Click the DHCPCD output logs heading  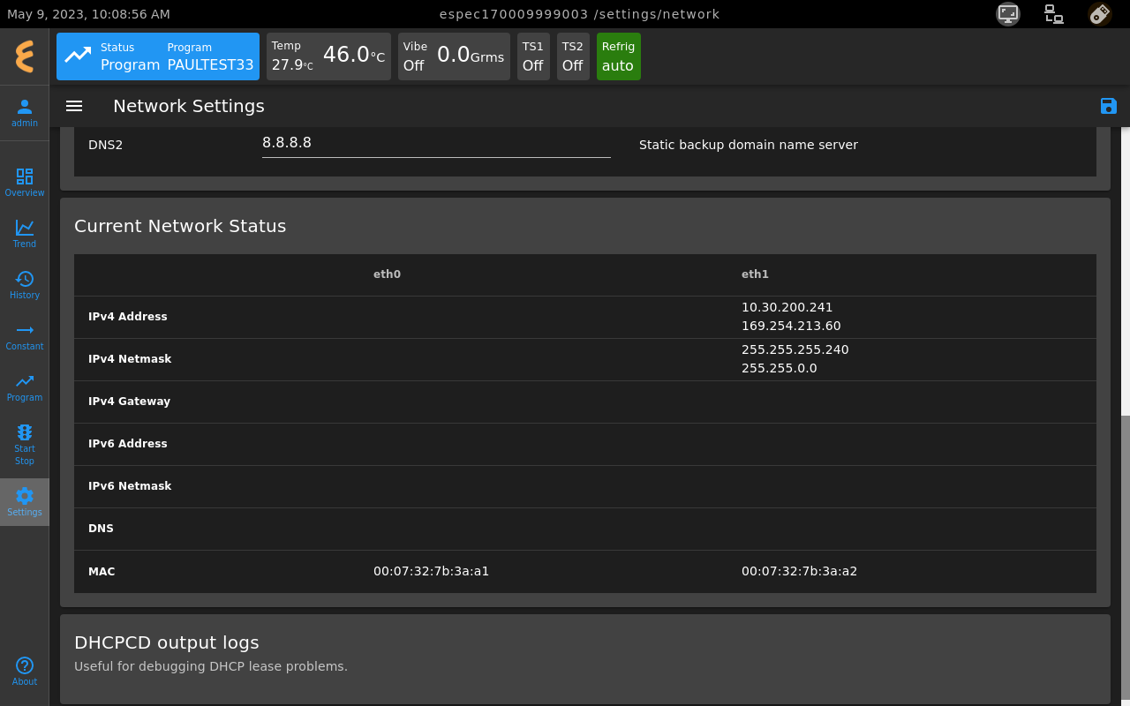167,642
